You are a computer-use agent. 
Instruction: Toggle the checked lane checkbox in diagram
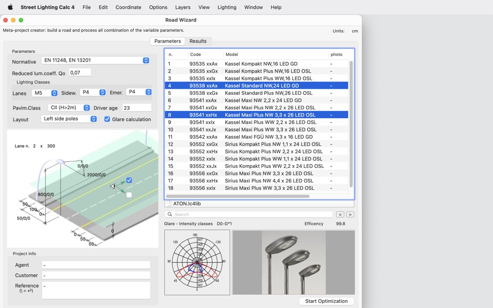[x=129, y=180]
